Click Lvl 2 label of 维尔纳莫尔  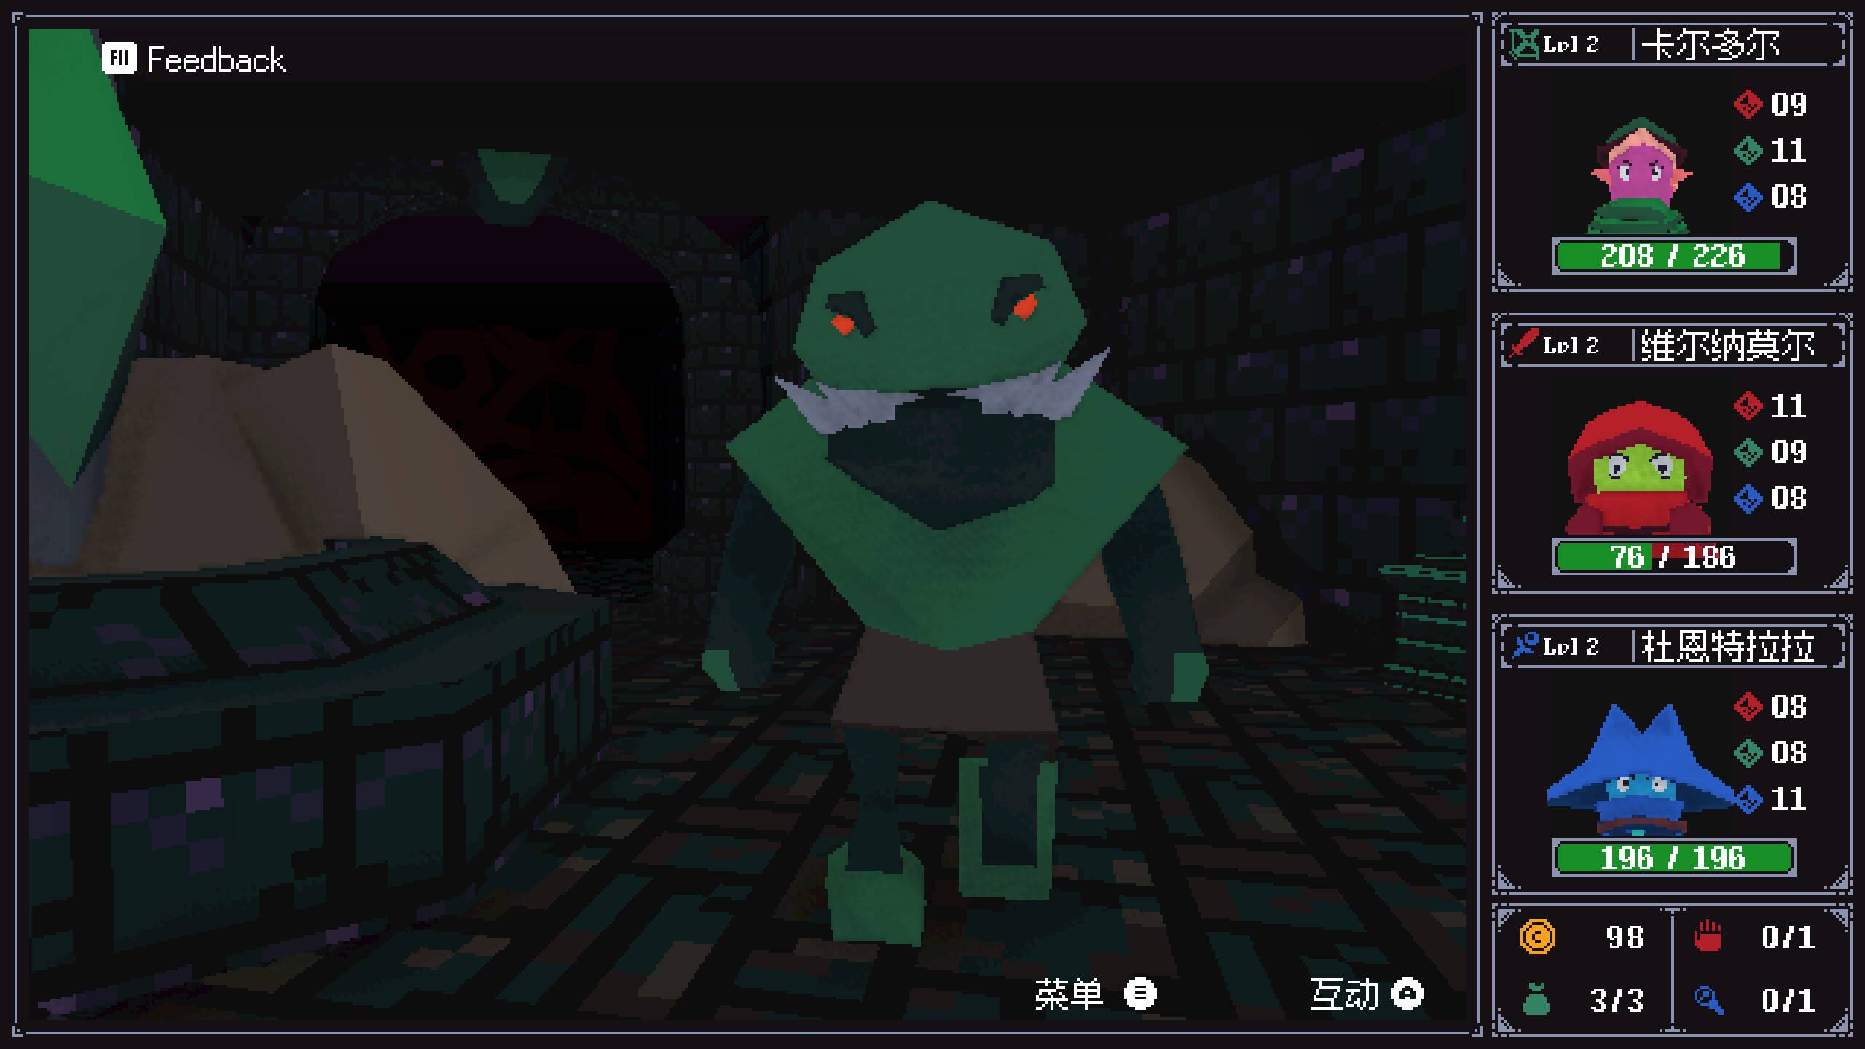(x=1571, y=345)
